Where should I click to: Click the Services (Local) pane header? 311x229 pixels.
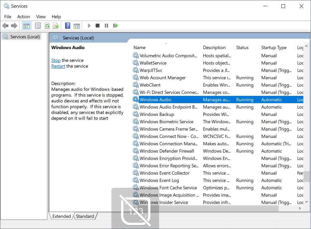point(78,38)
